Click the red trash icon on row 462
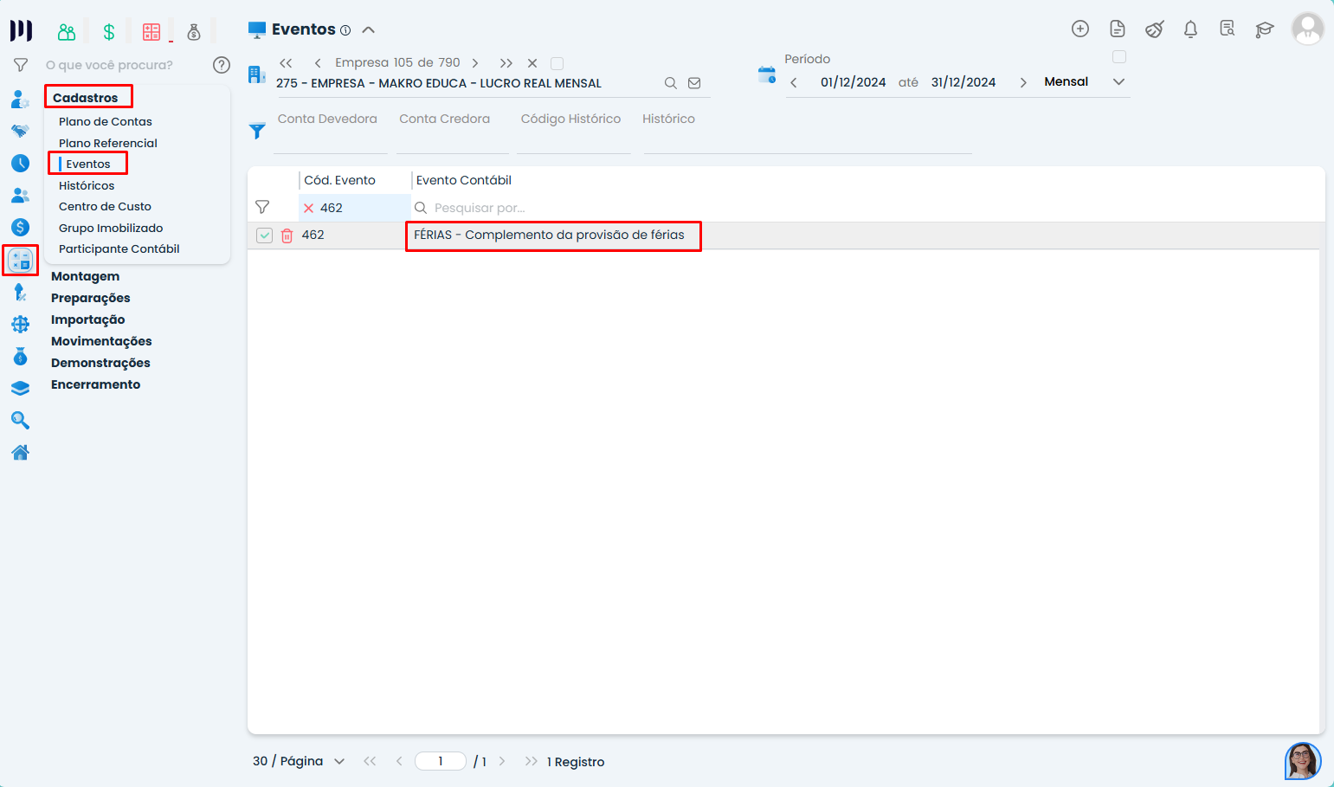This screenshot has height=787, width=1334. [x=287, y=235]
